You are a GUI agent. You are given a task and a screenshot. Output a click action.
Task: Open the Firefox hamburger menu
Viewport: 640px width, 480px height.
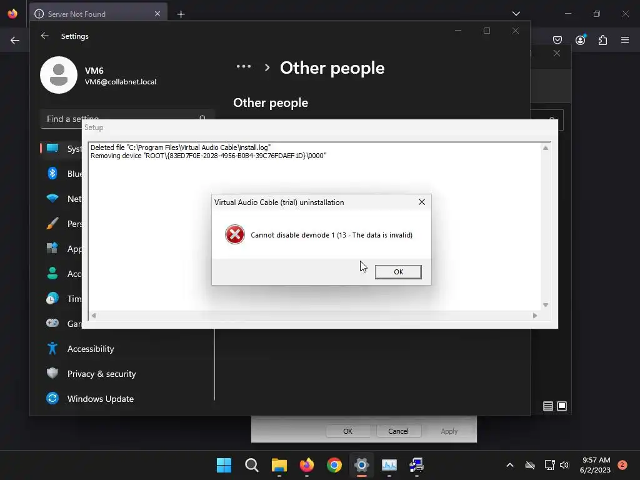pyautogui.click(x=625, y=40)
